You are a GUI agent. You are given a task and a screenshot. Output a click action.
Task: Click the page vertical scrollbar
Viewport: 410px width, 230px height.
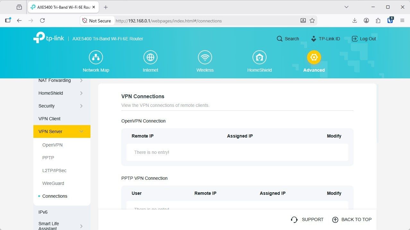tap(378, 113)
